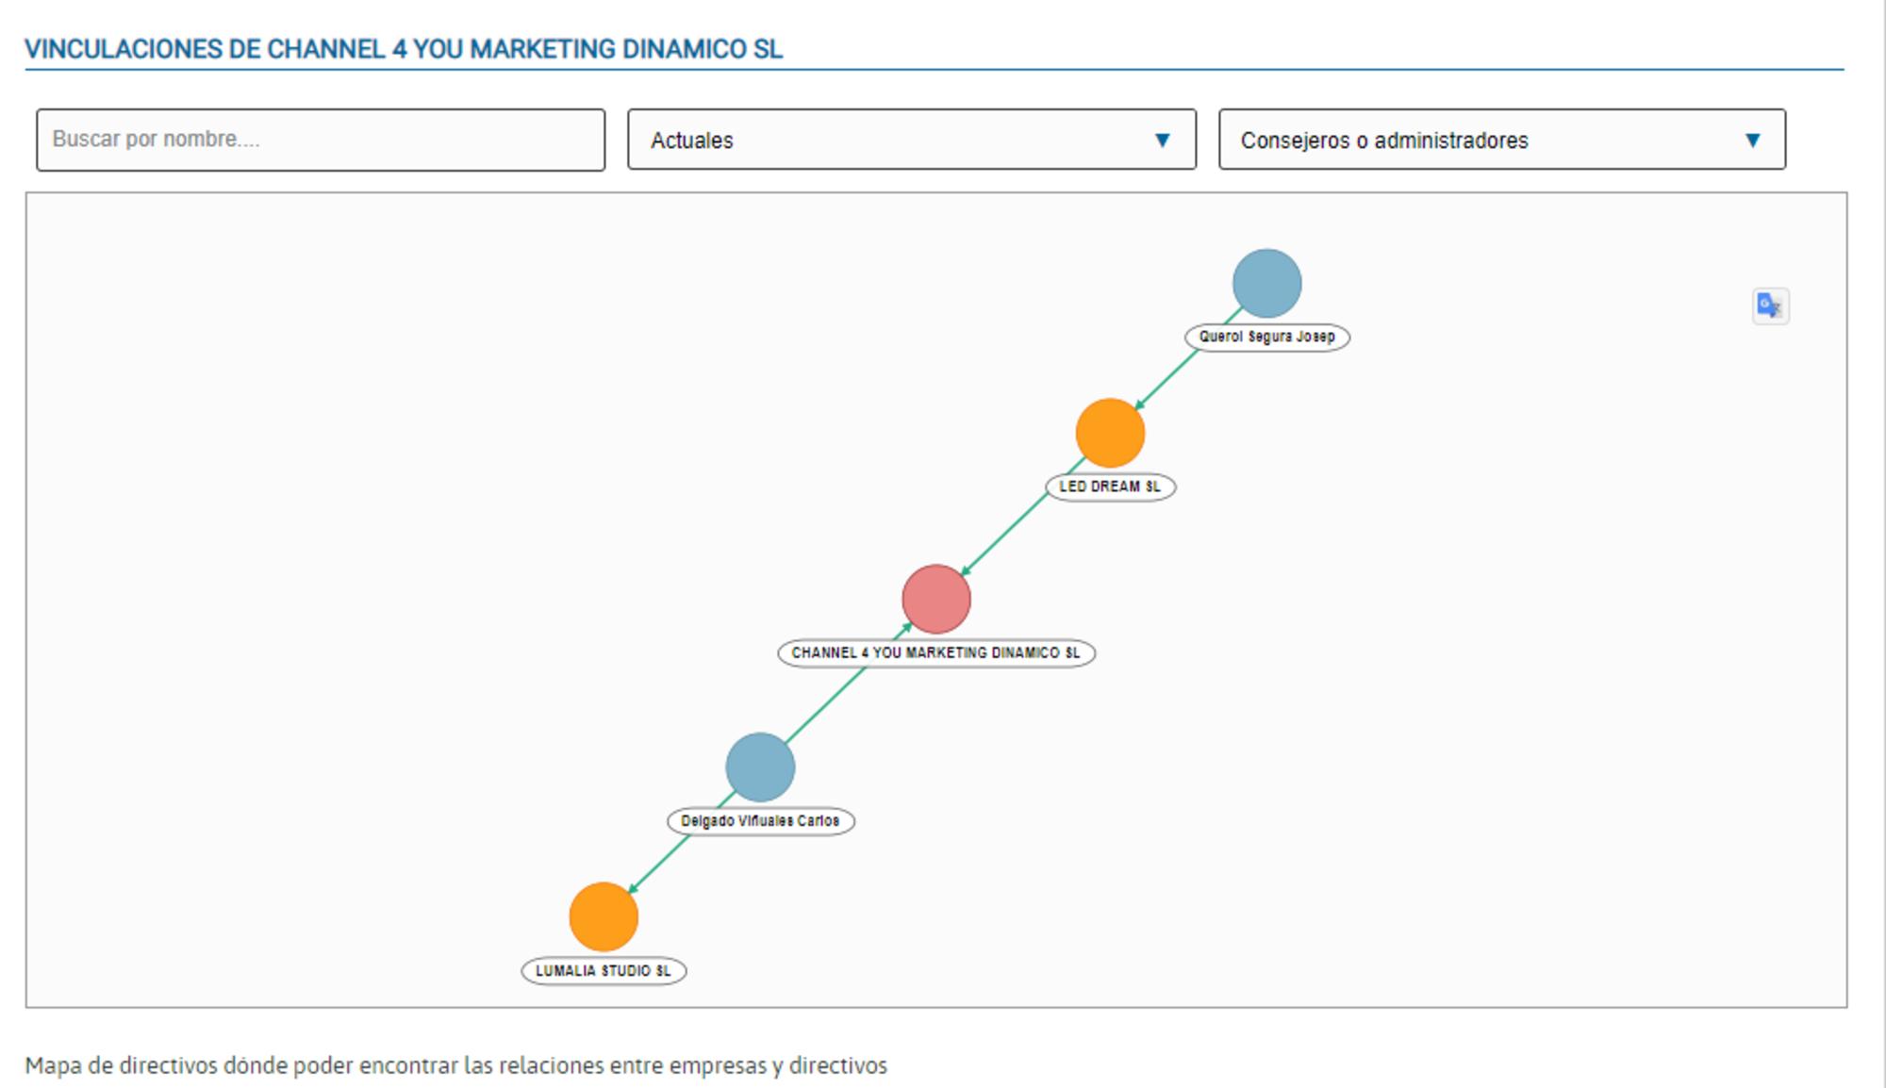Click the Delgado Viñuales Carlos name label
This screenshot has height=1088, width=1886.
tap(760, 821)
